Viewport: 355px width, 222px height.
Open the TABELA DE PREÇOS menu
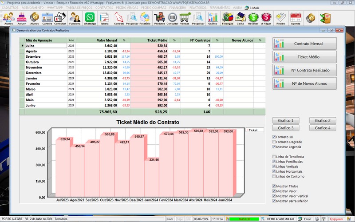[x=79, y=8]
